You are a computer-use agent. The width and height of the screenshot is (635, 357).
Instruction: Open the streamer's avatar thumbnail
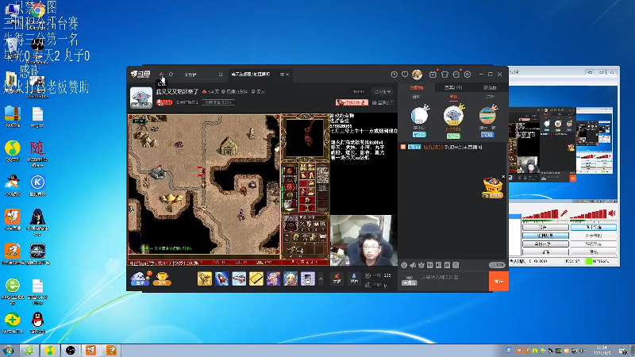click(x=141, y=98)
